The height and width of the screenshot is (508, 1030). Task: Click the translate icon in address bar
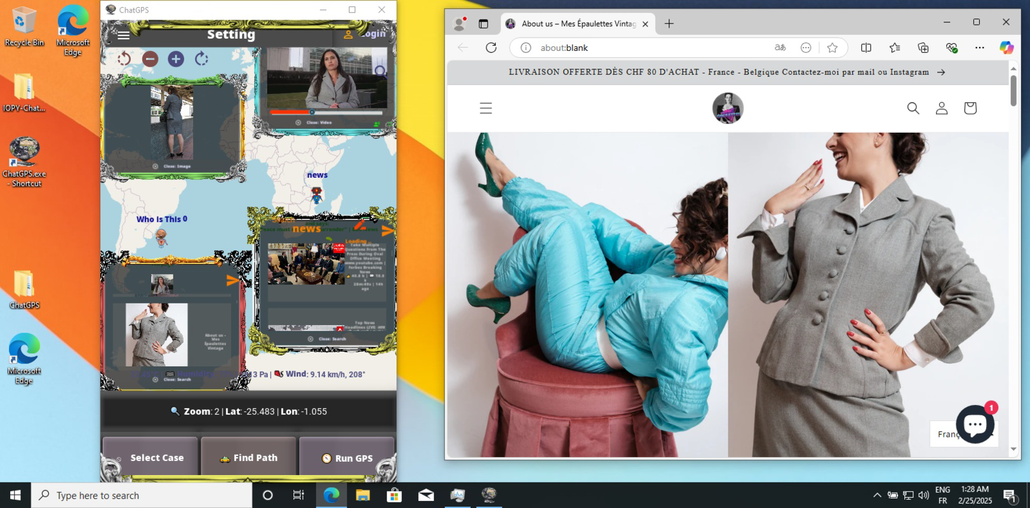pos(780,48)
